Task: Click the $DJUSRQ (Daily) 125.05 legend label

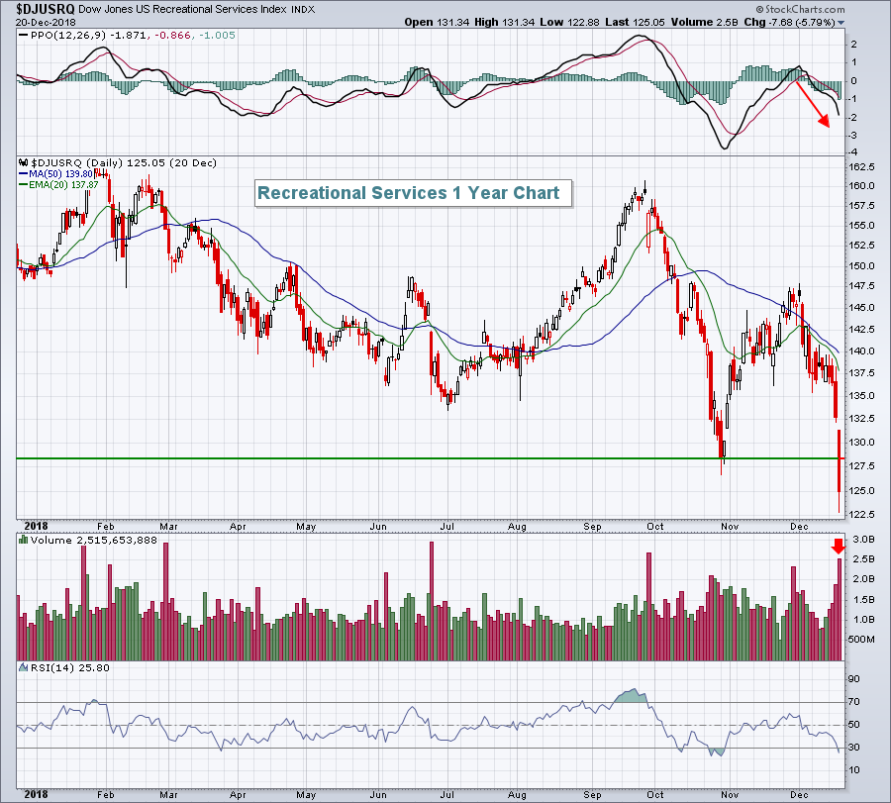Action: (124, 163)
